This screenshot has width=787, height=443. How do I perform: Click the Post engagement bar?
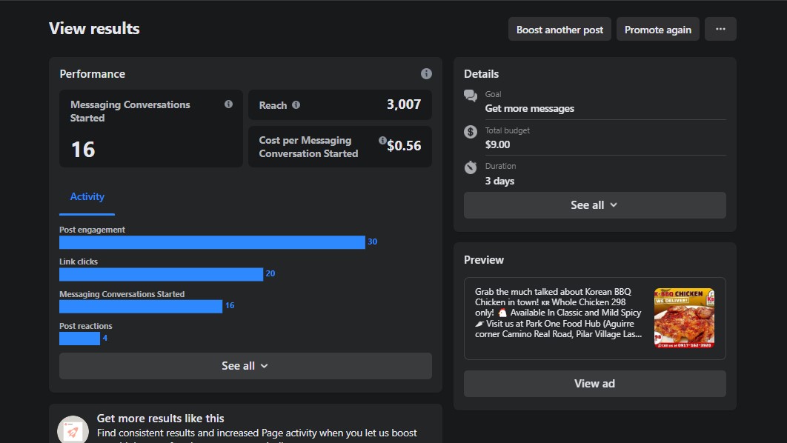tap(212, 242)
